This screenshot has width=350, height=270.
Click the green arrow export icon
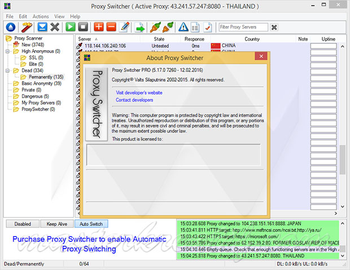pos(140,28)
